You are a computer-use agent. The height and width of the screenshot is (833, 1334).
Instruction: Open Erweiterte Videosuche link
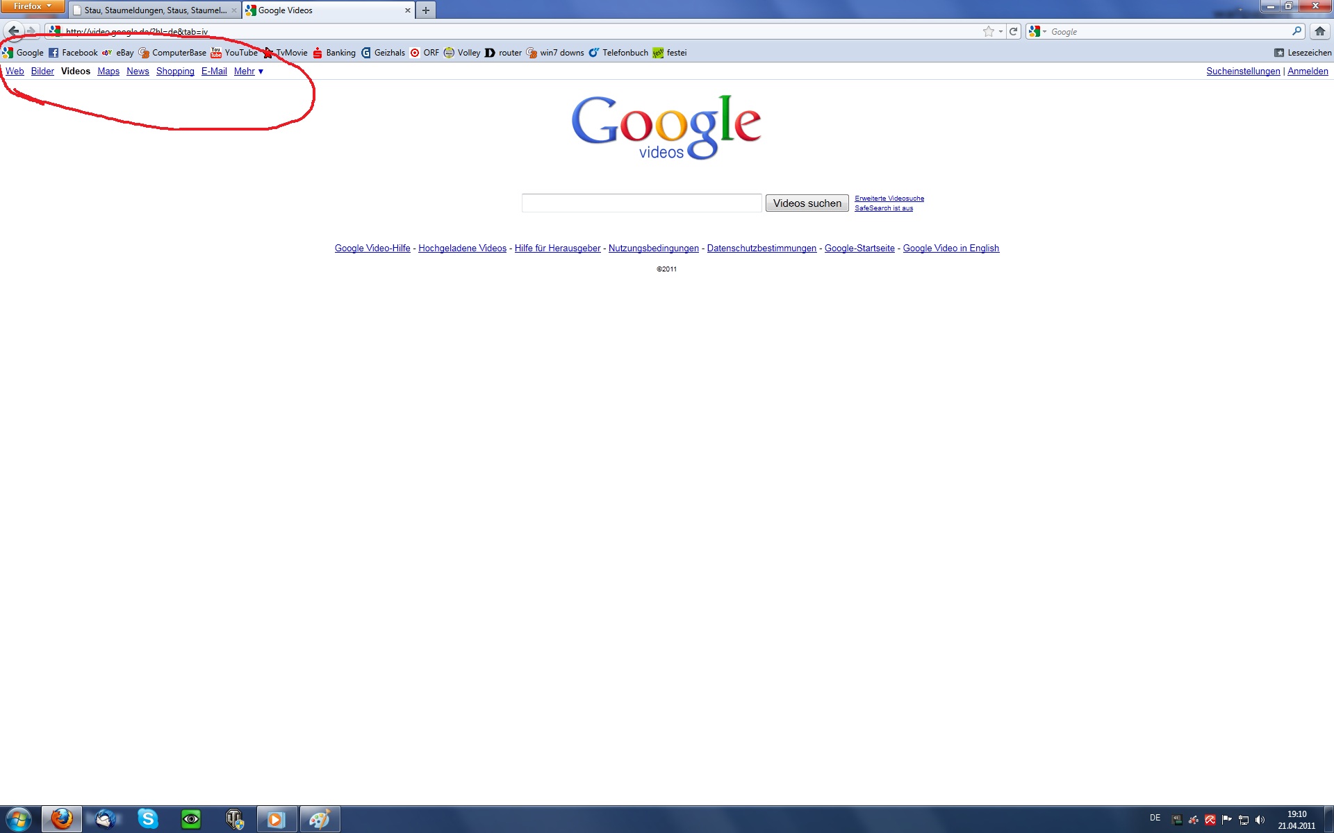coord(889,199)
